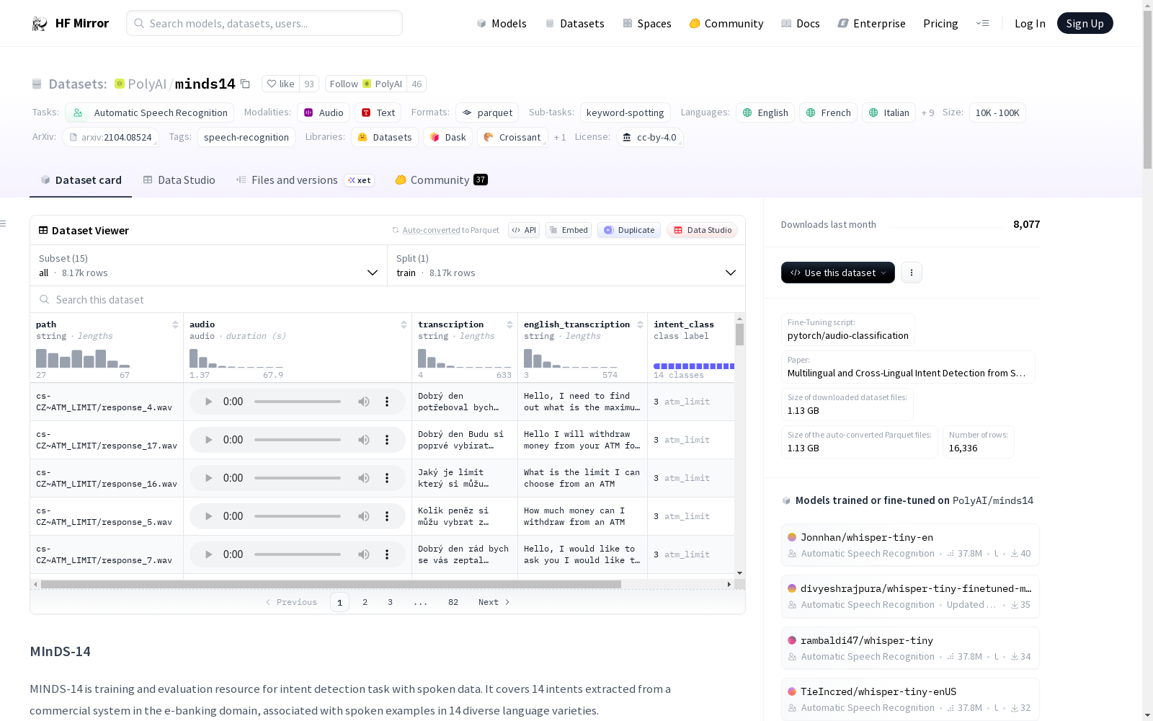Open the Dataset card tab
This screenshot has height=721, width=1153.
[81, 180]
